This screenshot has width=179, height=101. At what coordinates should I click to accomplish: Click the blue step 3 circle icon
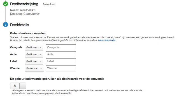tap(6, 25)
